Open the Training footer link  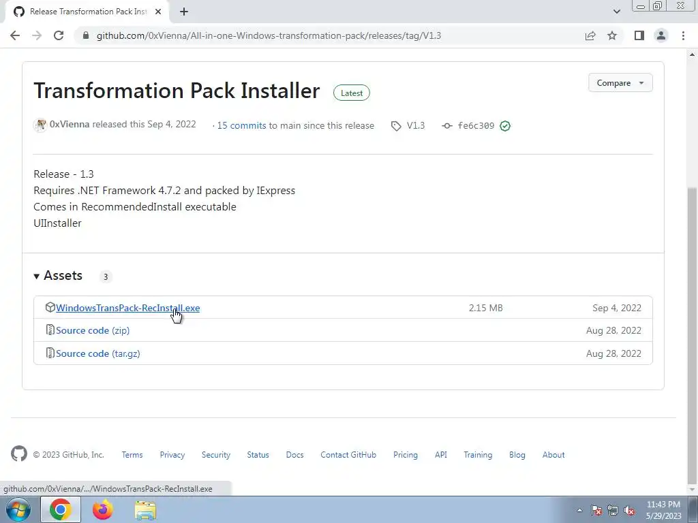click(478, 454)
